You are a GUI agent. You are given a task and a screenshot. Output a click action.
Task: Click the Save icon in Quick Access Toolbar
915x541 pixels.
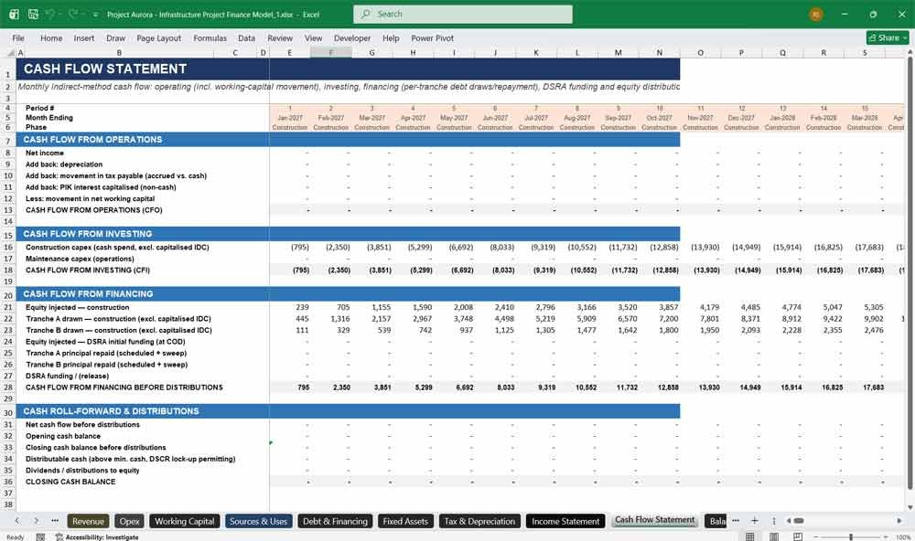(33, 14)
